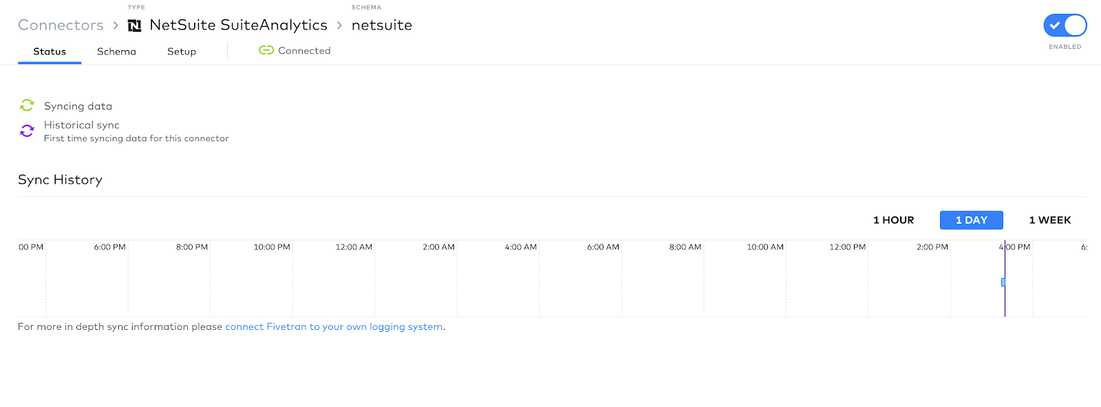This screenshot has height=407, width=1101.
Task: Click the netsuite schema name
Action: point(382,25)
